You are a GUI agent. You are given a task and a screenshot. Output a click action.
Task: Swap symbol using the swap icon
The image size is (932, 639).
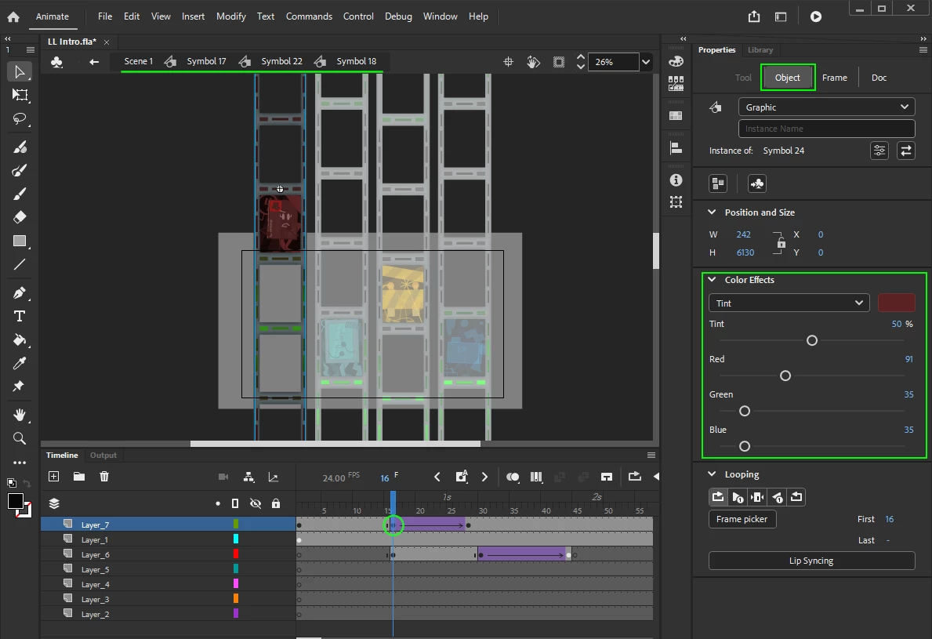(905, 151)
